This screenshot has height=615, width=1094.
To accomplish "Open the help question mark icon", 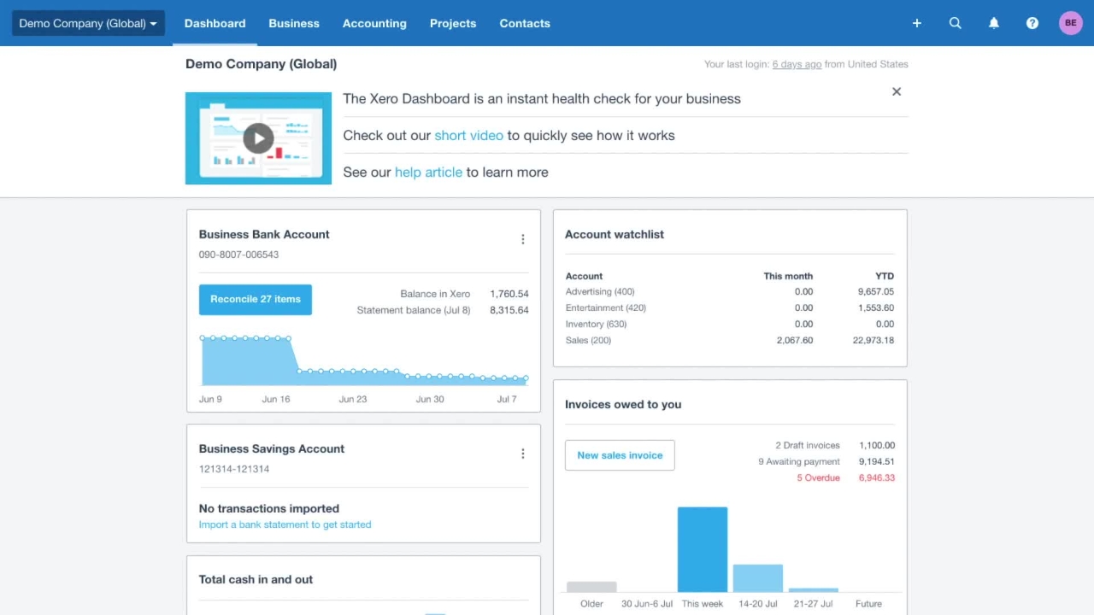I will point(1032,23).
